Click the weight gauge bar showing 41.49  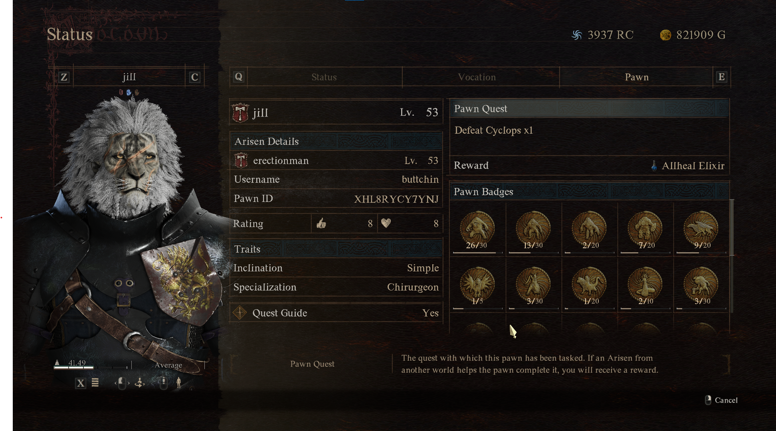(93, 367)
